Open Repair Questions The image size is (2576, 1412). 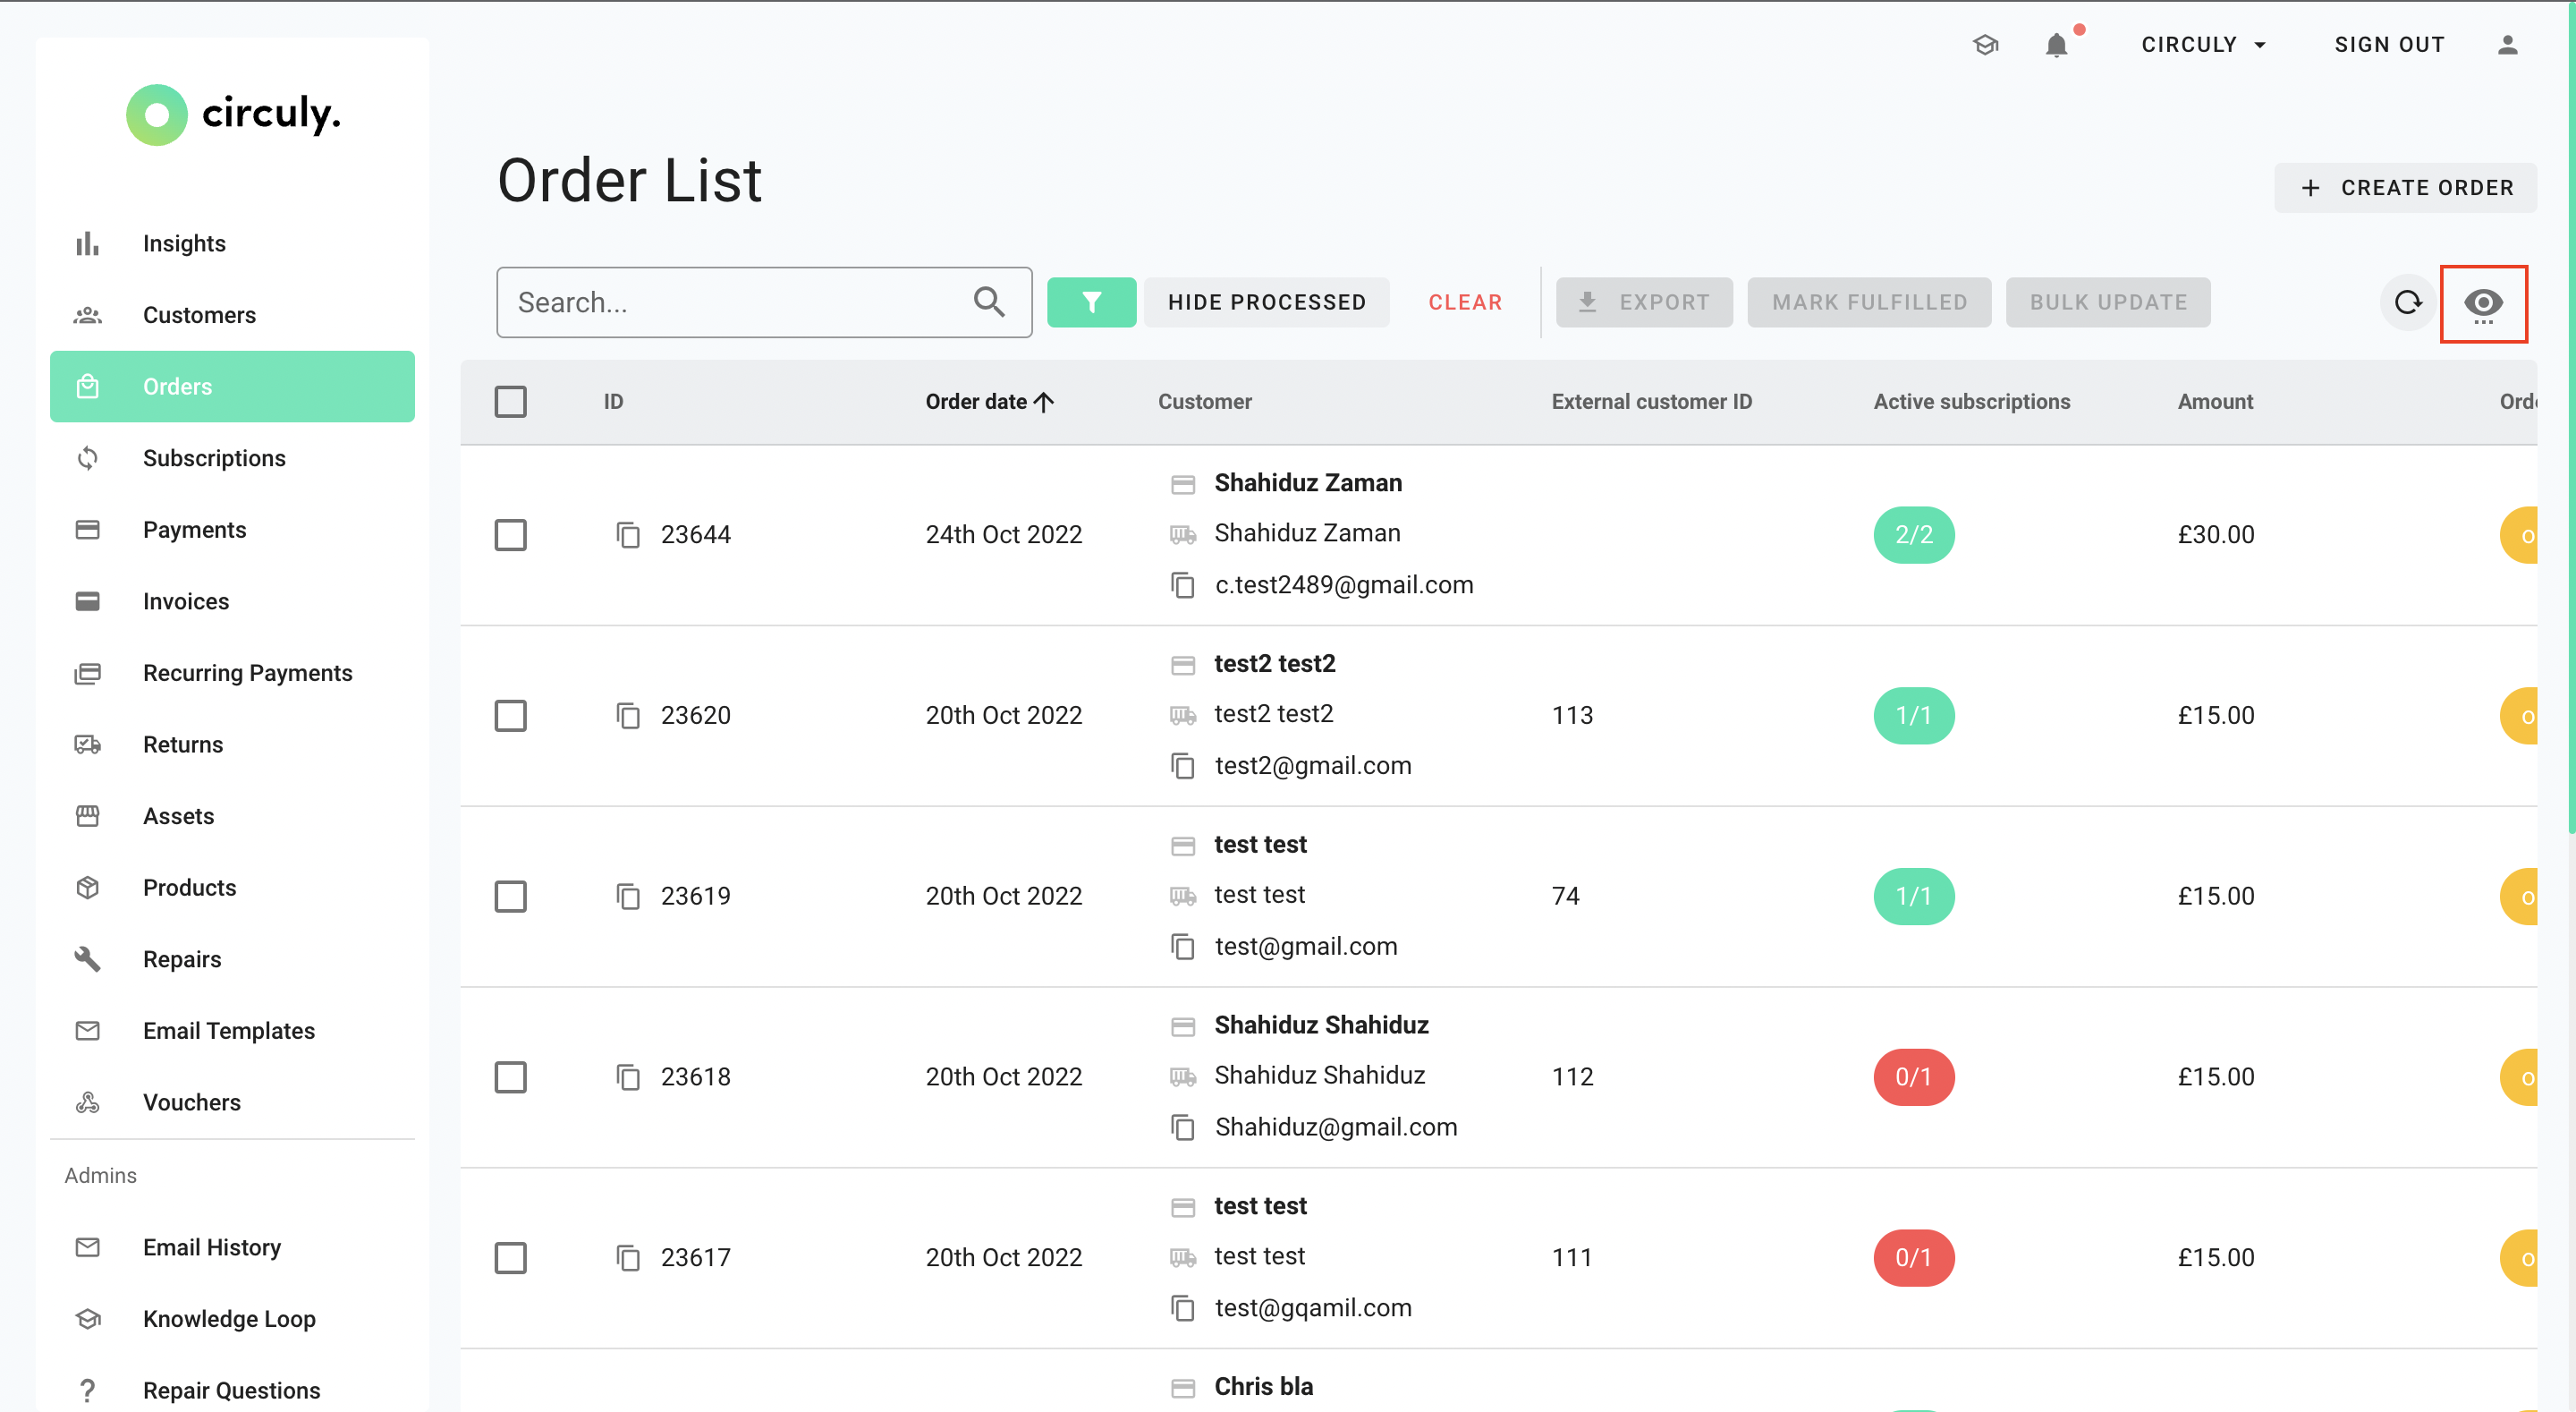[x=232, y=1390]
